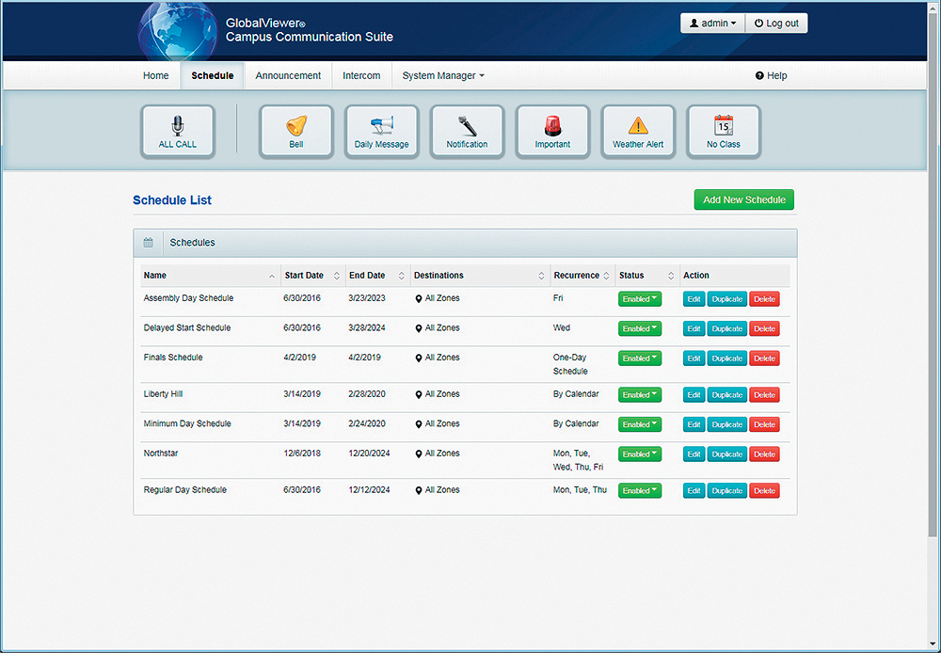Toggle Enabled status for Assembly Day Schedule

pos(639,298)
